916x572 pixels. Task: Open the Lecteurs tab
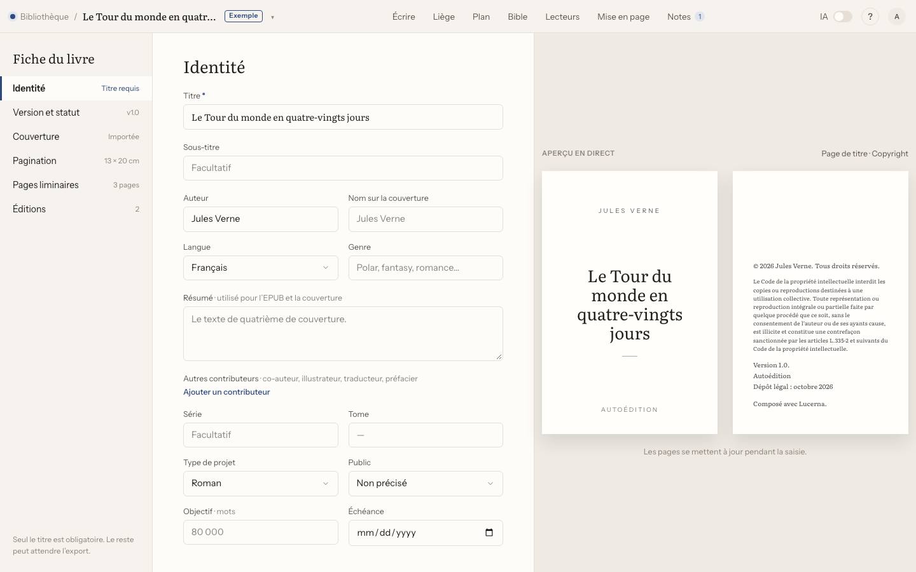tap(562, 17)
